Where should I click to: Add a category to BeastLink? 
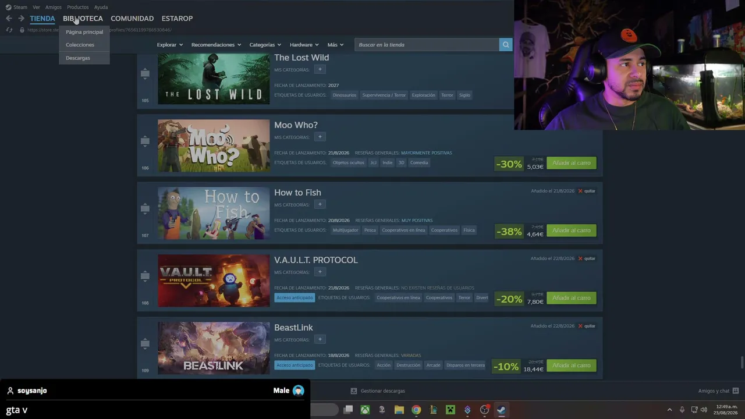click(320, 339)
